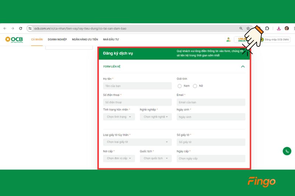The width and height of the screenshot is (295, 196).
Task: Select the CÁ NHÂN tab
Action: 37,39
